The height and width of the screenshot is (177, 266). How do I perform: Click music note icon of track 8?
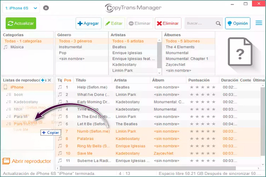coord(60,138)
